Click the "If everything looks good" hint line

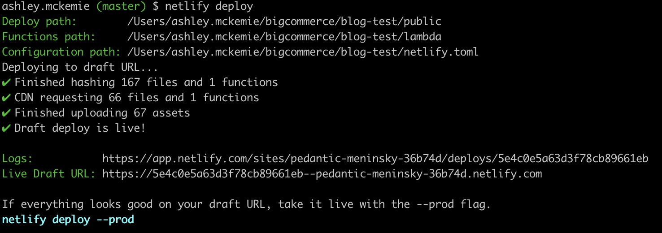pyautogui.click(x=246, y=205)
